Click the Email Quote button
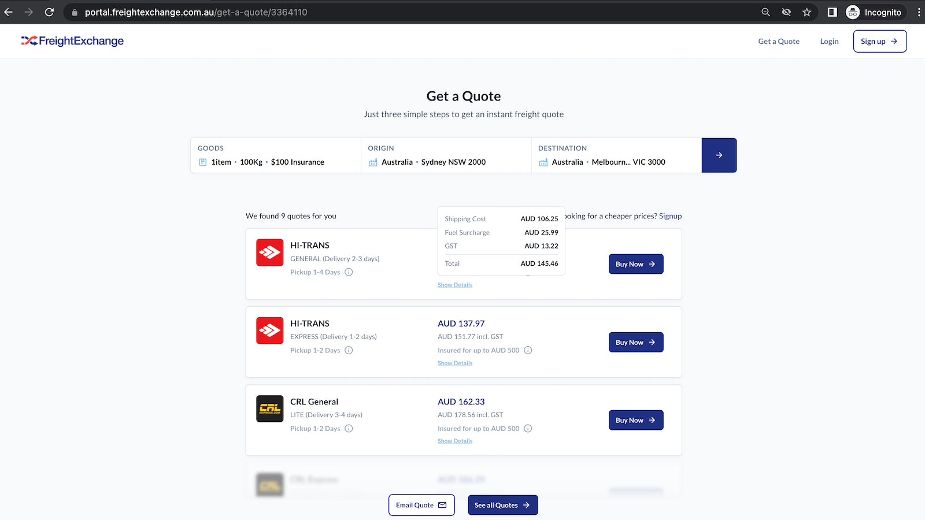This screenshot has height=520, width=925. 421,505
